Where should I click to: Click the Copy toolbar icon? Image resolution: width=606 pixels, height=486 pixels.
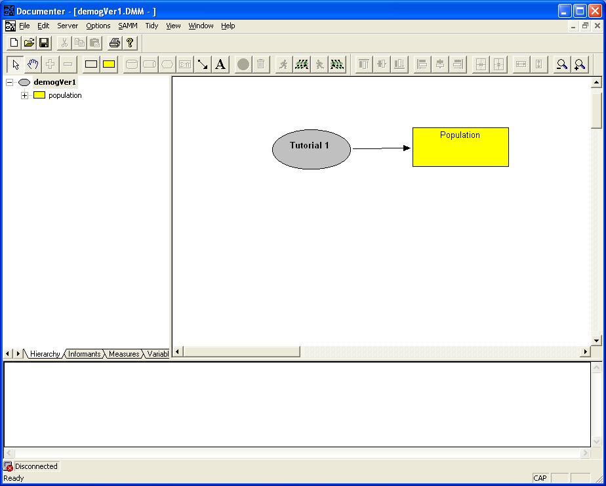click(x=79, y=43)
